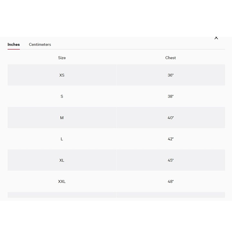The image size is (232, 232).
Task: Select the L size cell
Action: click(62, 139)
